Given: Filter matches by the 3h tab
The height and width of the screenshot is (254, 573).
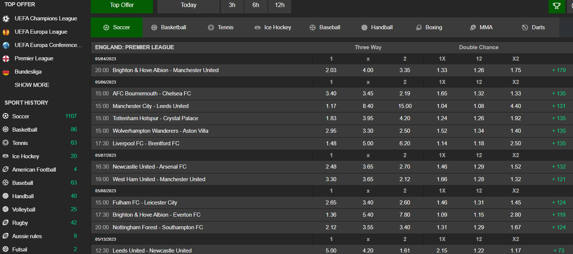Looking at the screenshot, I should [x=232, y=5].
